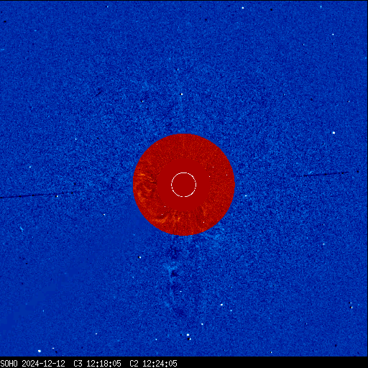Viewport: 368px width, 368px height.
Task: Click the white solar disk circle at center
Action: (x=183, y=185)
